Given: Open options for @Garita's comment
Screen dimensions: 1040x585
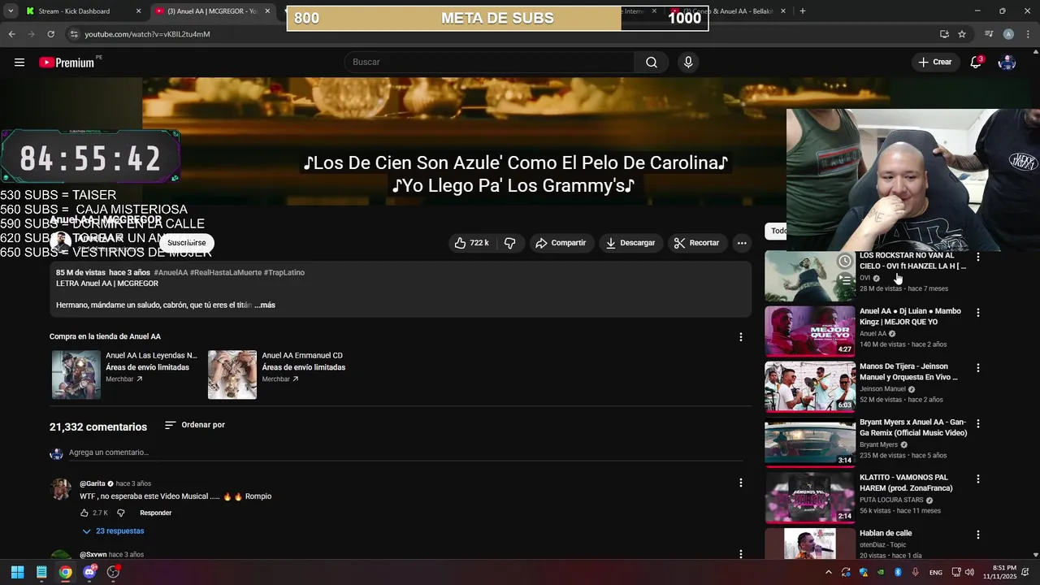Looking at the screenshot, I should tap(740, 483).
